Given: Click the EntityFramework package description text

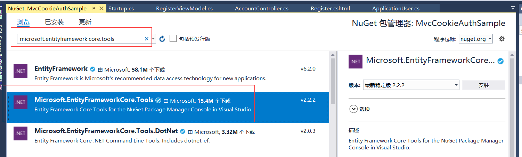Looking at the screenshot, I should tap(150, 78).
